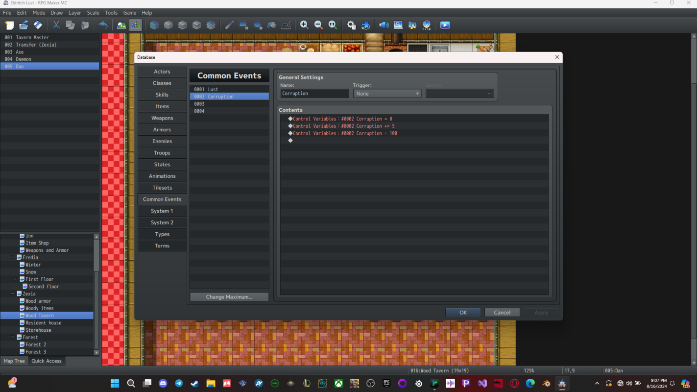Screen dimensions: 697x392
Task: Collapse the Forest map tree node
Action: [13, 337]
